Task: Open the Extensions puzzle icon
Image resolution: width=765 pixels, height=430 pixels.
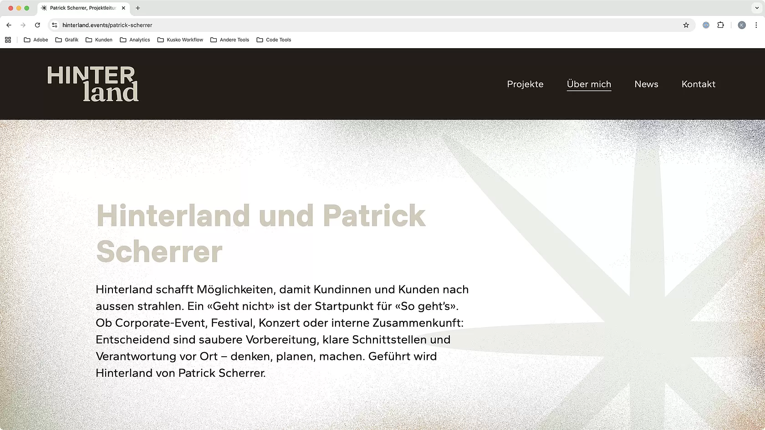Action: 720,25
